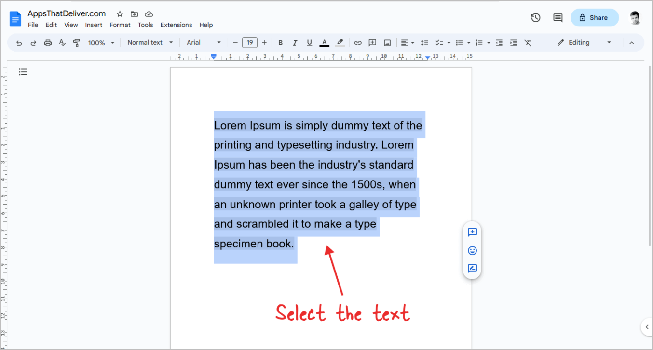This screenshot has width=653, height=350.
Task: Click Suggest edits in the side panel
Action: pyautogui.click(x=472, y=269)
